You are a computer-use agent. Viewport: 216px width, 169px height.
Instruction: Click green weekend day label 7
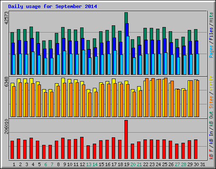click(x=52, y=164)
